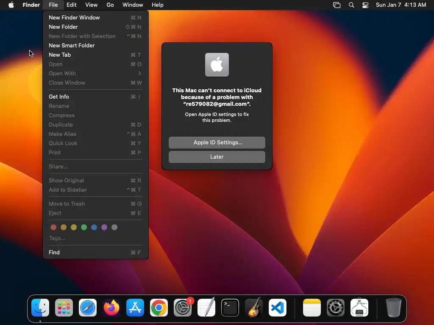Apply the red tag color
The width and height of the screenshot is (434, 325).
click(x=53, y=227)
